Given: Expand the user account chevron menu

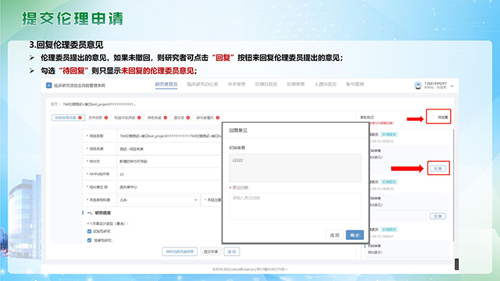Looking at the screenshot, I should point(451,86).
